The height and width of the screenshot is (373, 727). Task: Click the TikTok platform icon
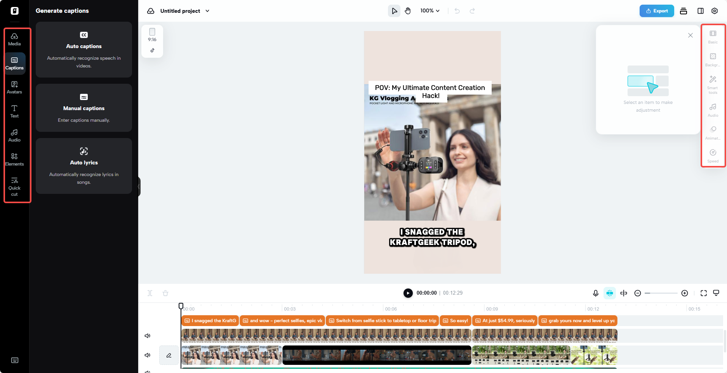[x=152, y=50]
